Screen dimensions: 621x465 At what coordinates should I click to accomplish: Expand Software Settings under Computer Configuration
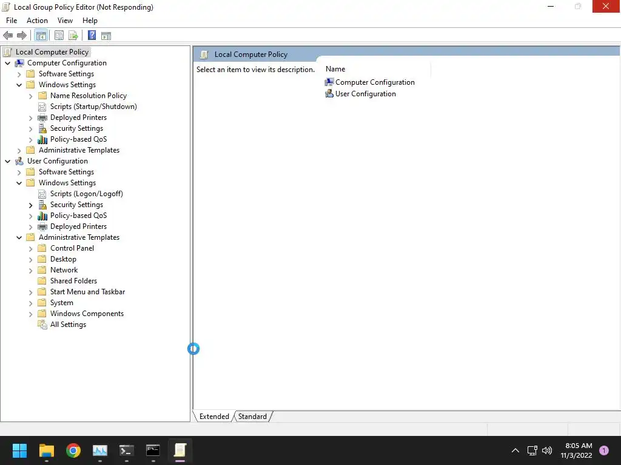[19, 74]
